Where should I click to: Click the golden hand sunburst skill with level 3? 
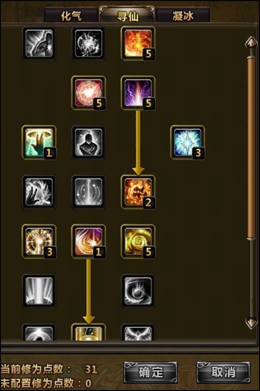tap(39, 241)
